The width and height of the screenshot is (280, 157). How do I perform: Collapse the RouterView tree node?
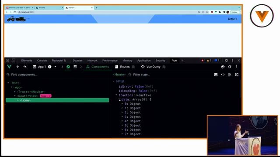[15, 96]
